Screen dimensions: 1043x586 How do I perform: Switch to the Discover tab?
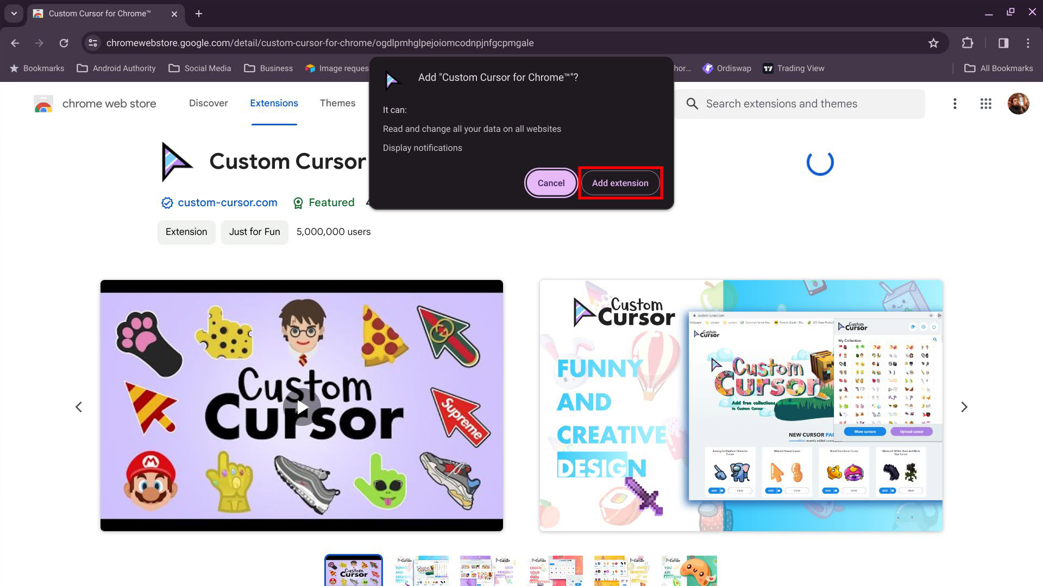click(x=208, y=103)
